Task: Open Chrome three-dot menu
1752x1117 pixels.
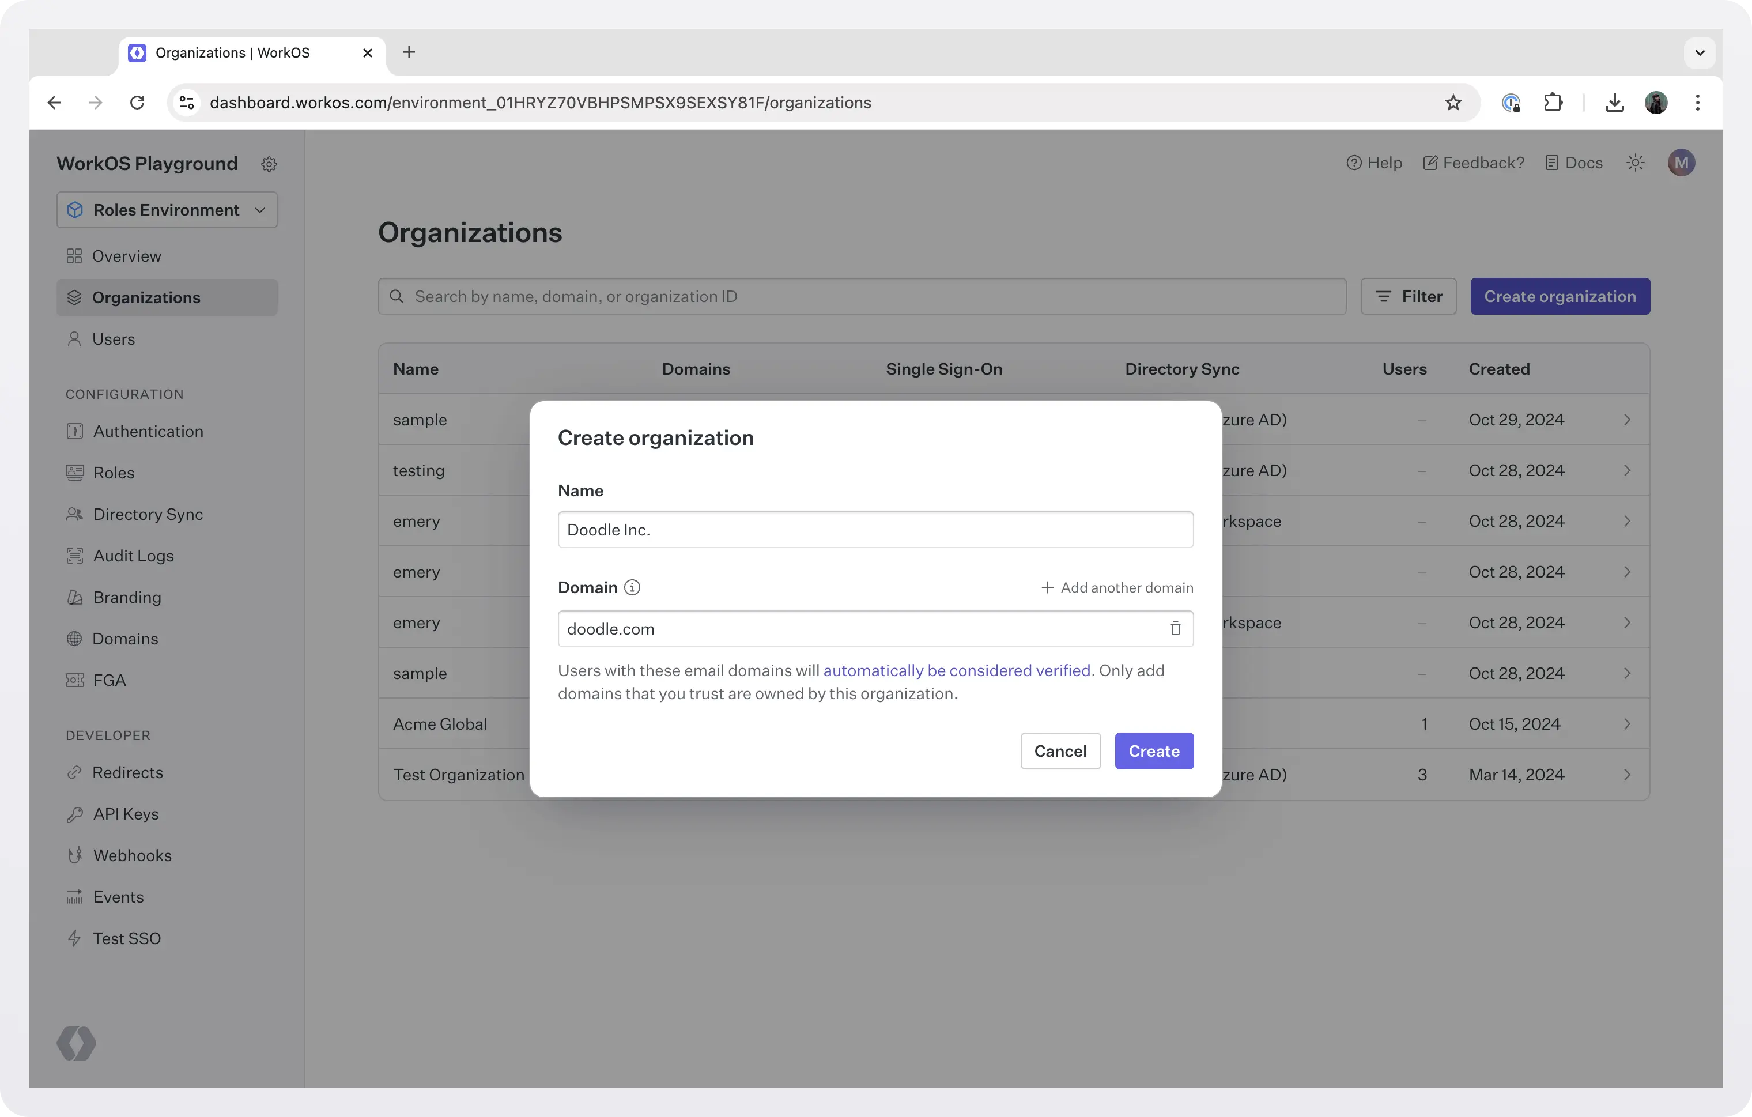Action: pos(1697,103)
